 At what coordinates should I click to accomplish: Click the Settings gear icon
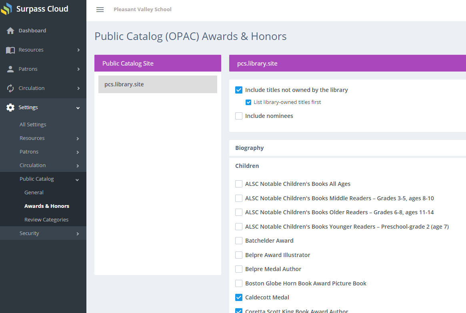click(x=10, y=108)
